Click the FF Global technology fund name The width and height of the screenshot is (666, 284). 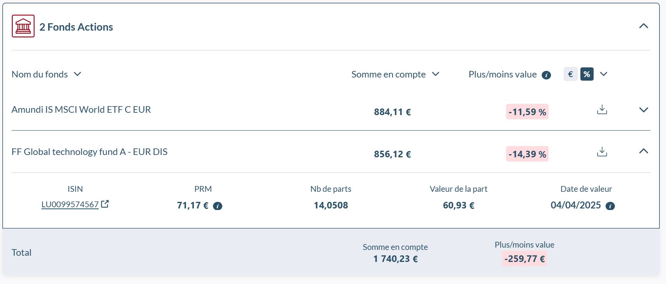89,152
